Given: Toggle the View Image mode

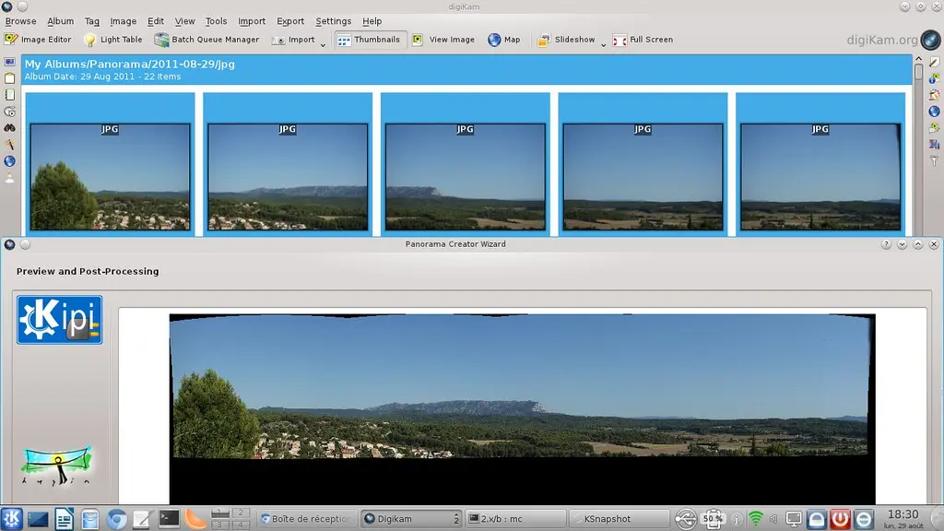Looking at the screenshot, I should (x=443, y=40).
